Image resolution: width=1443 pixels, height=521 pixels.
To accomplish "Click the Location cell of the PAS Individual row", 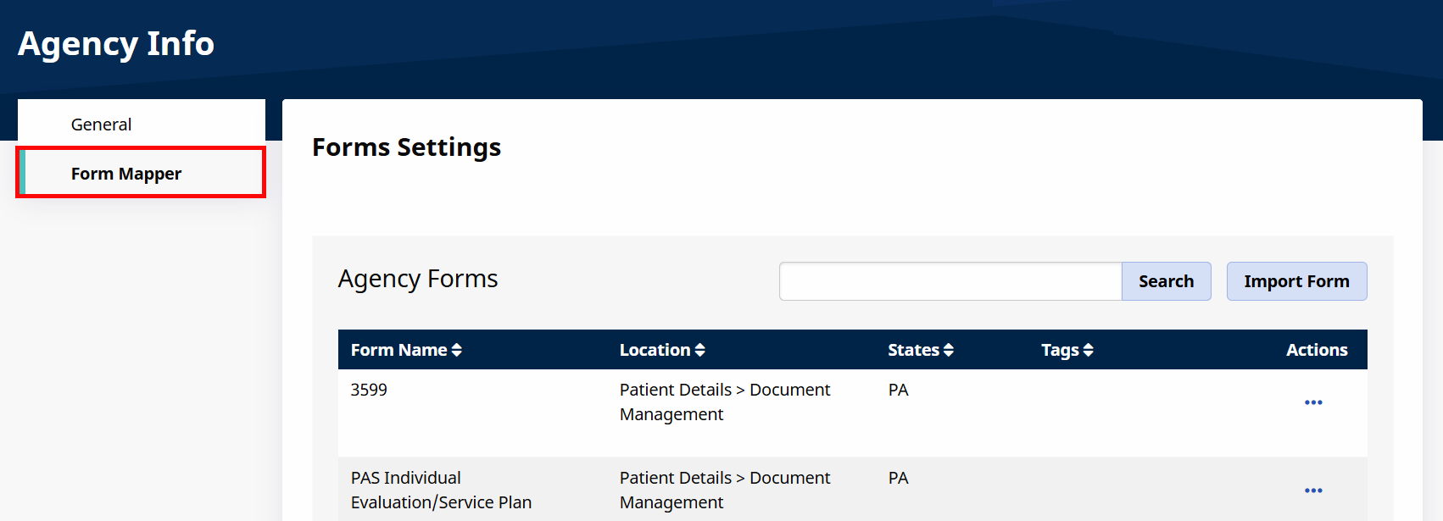I will 725,490.
